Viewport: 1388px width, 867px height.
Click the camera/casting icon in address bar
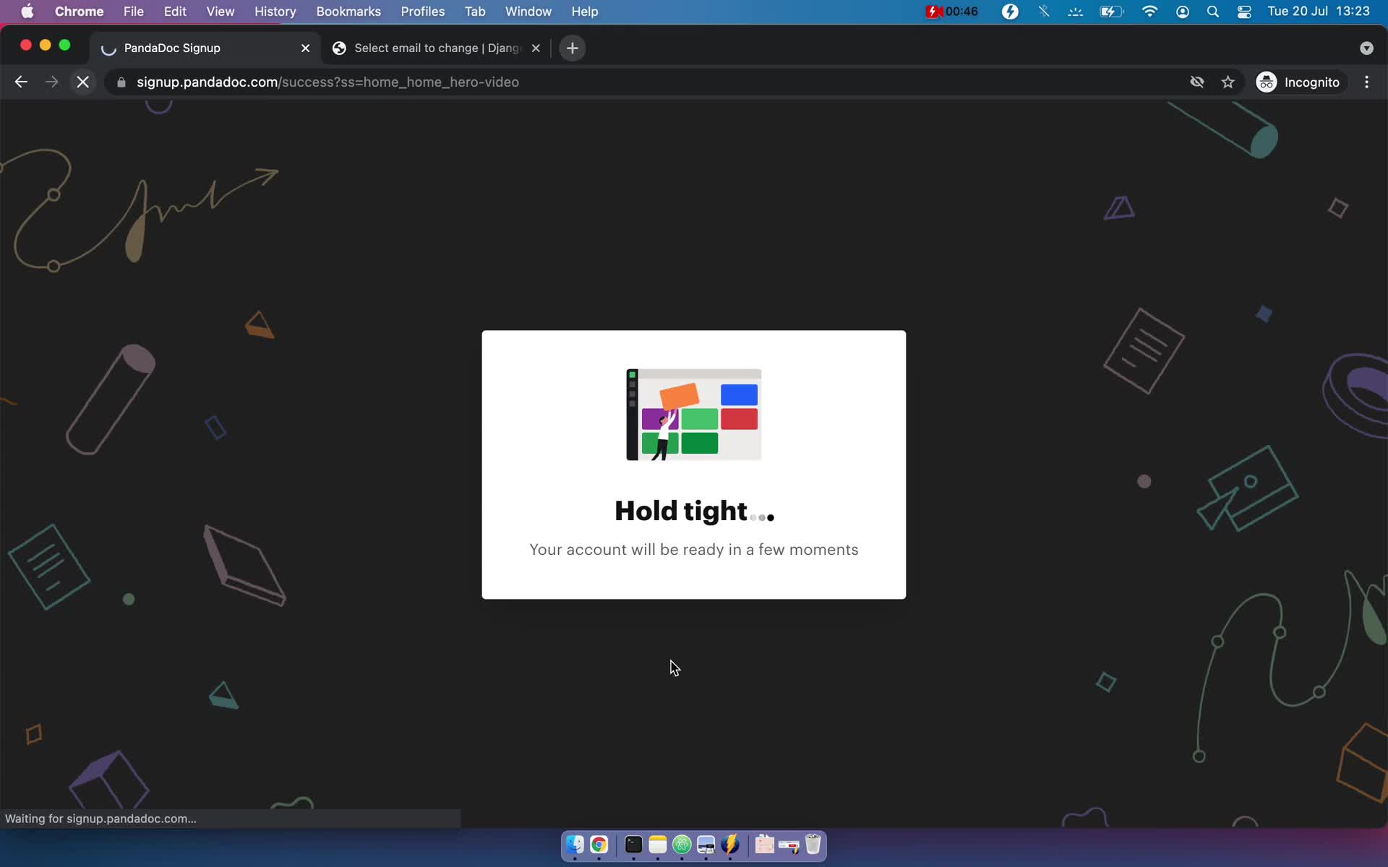pyautogui.click(x=1197, y=82)
